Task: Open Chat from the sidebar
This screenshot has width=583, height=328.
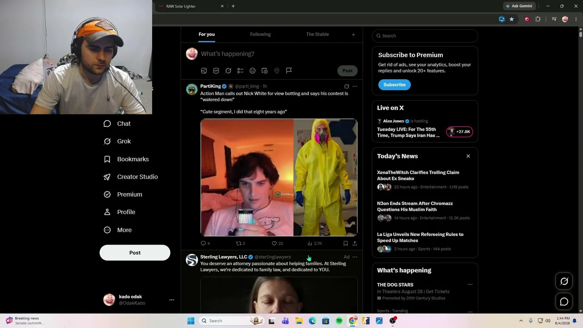Action: 117,124
